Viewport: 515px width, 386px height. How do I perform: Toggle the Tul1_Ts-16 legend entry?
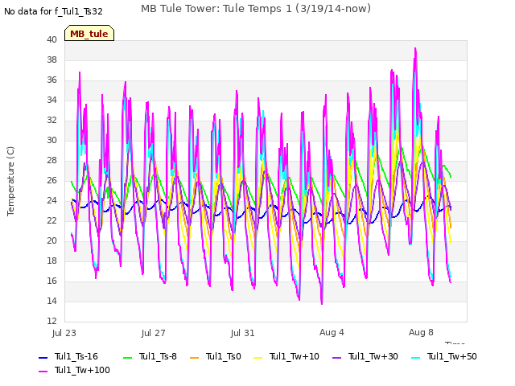68,356
